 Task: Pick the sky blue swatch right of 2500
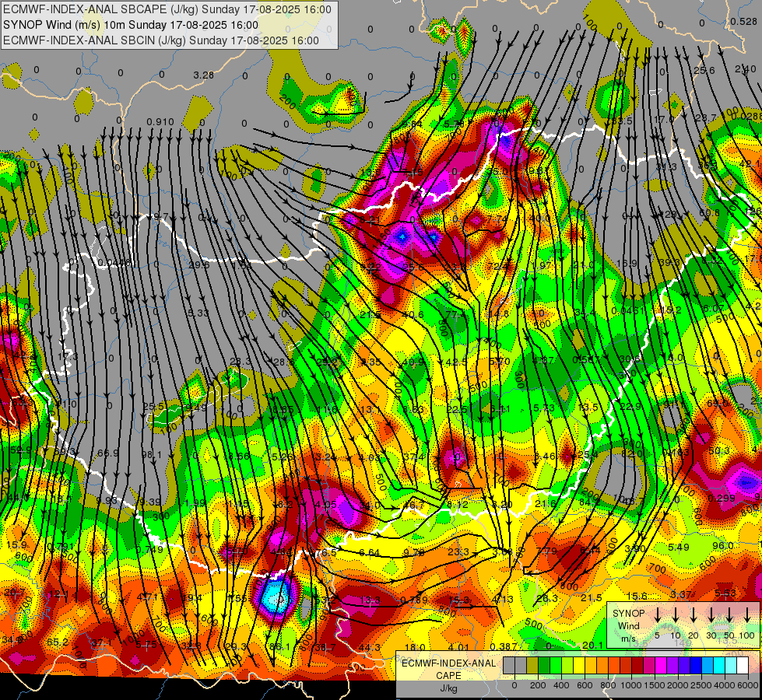coord(707,665)
